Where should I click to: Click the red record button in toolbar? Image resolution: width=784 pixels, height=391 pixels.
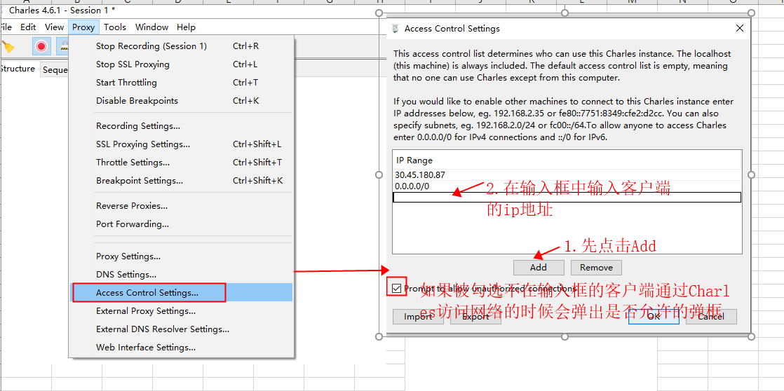click(x=41, y=46)
